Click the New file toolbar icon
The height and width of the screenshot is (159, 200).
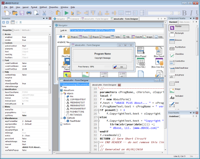pos(7,13)
